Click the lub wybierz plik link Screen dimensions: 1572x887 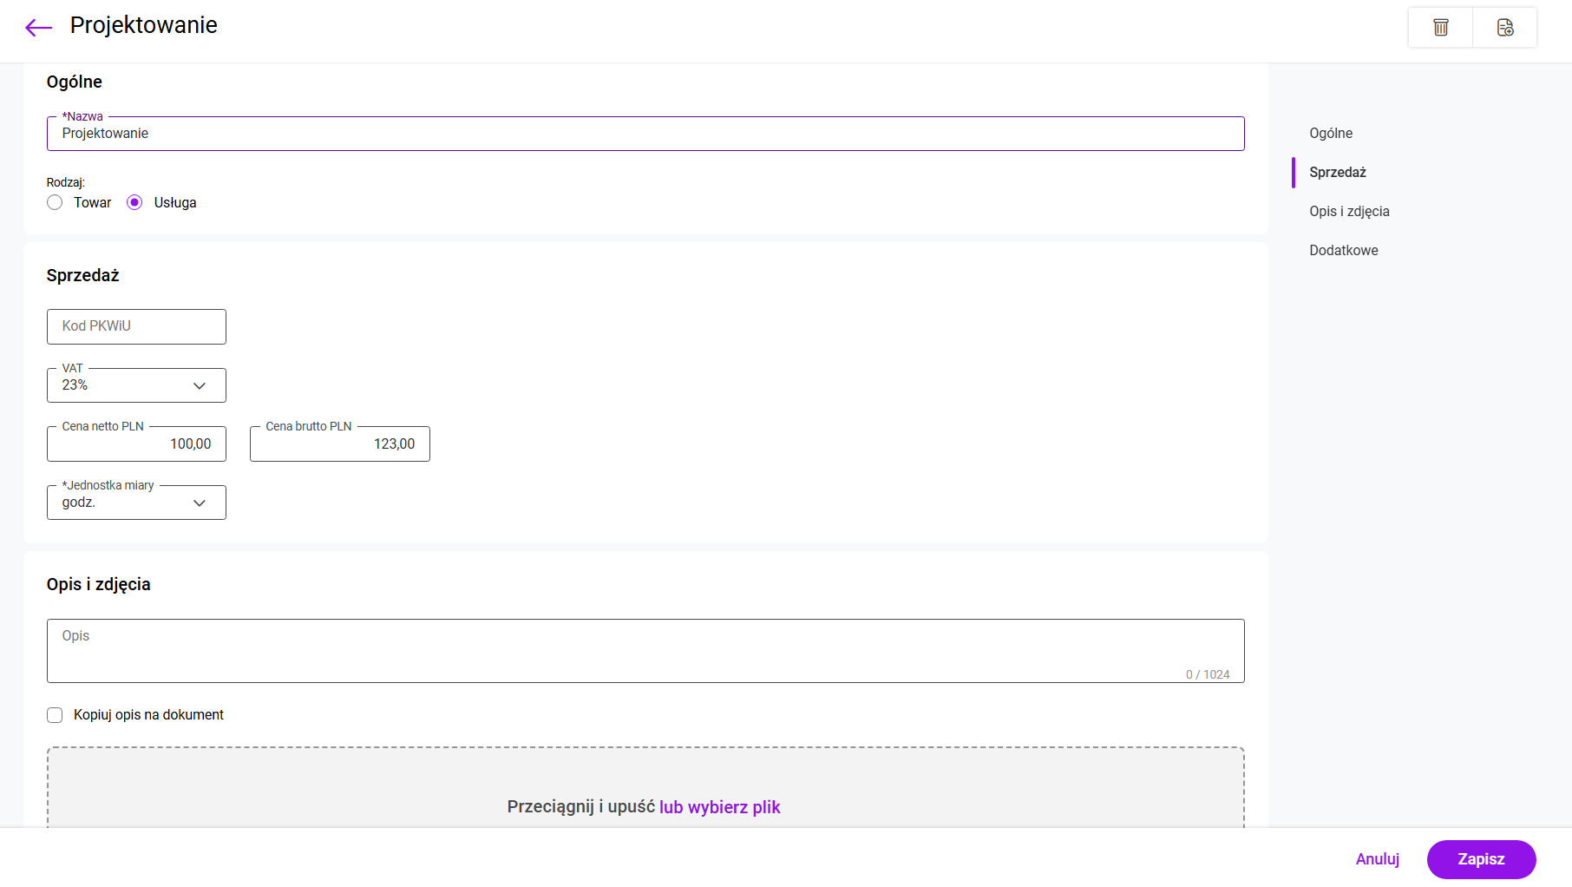tap(719, 807)
